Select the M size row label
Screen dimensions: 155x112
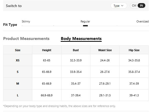coord(18,84)
